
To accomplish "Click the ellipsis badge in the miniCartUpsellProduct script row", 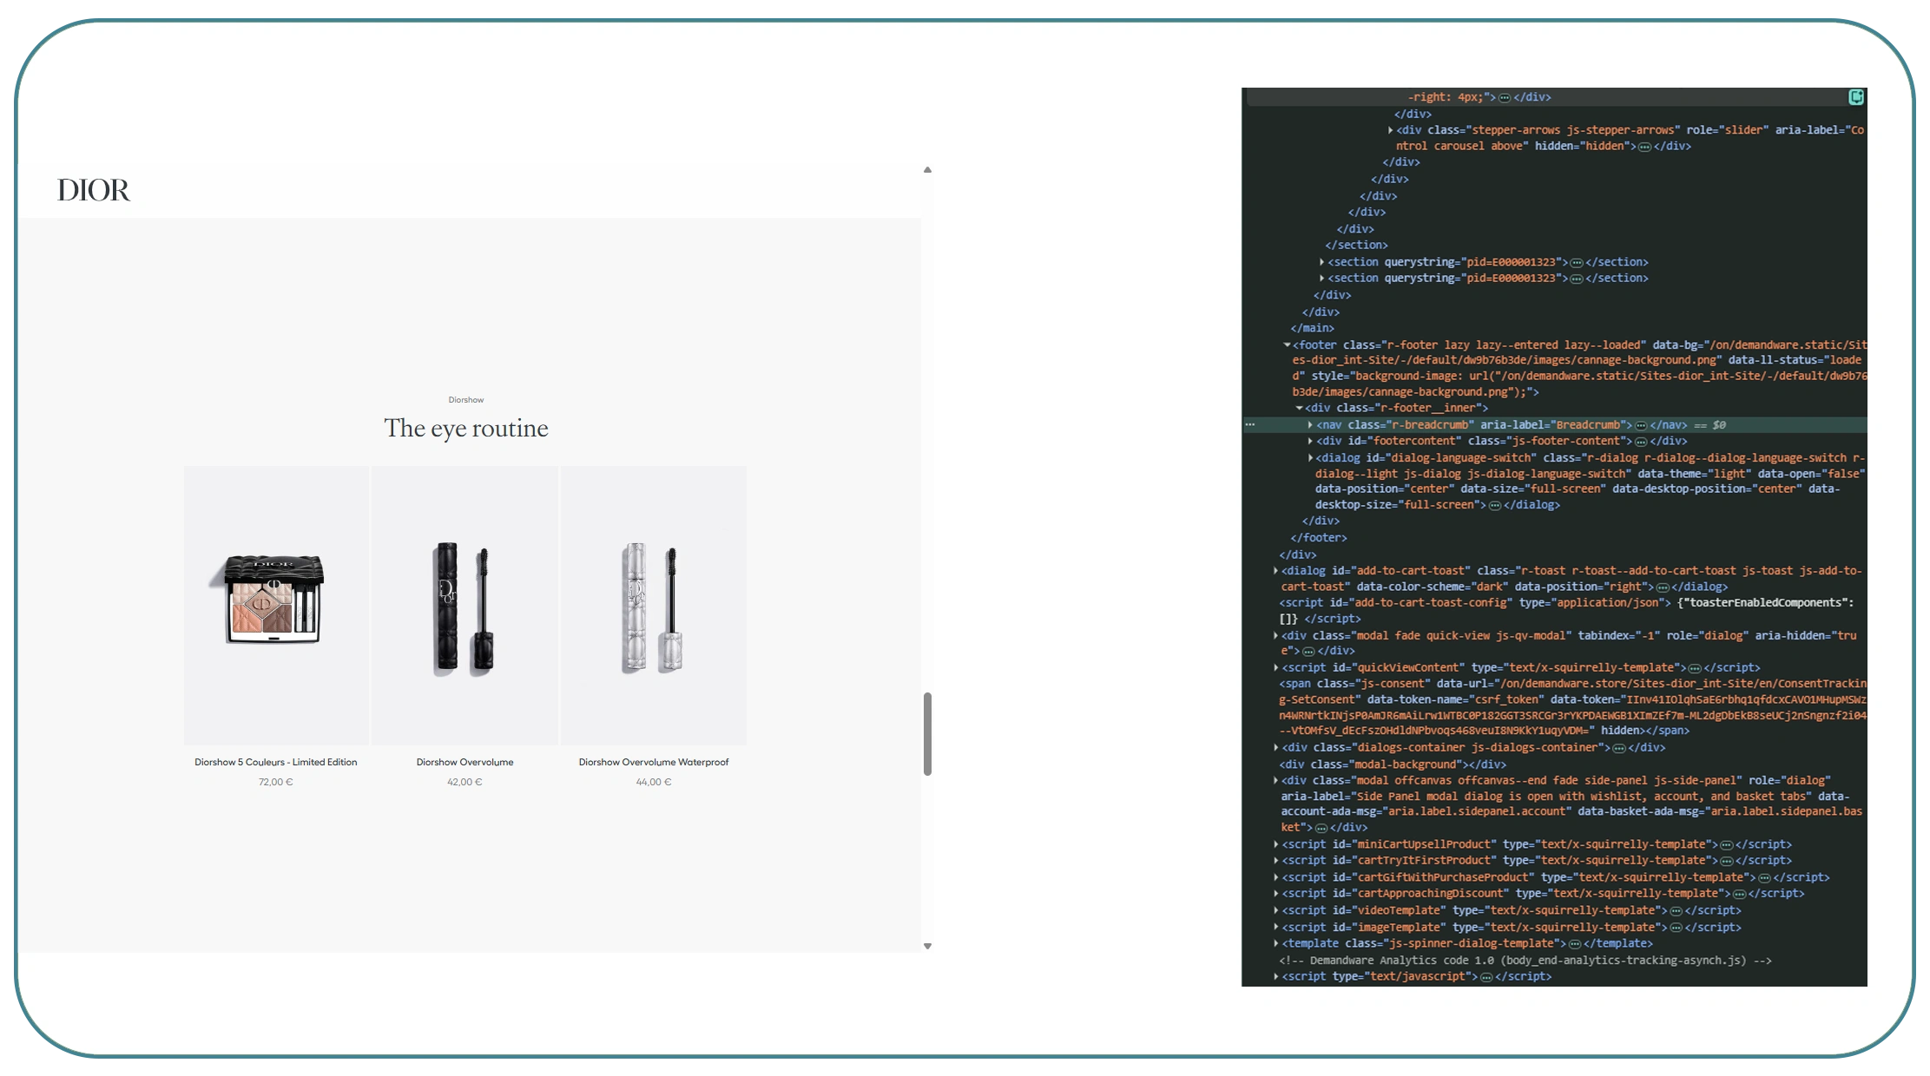I will (1727, 845).
